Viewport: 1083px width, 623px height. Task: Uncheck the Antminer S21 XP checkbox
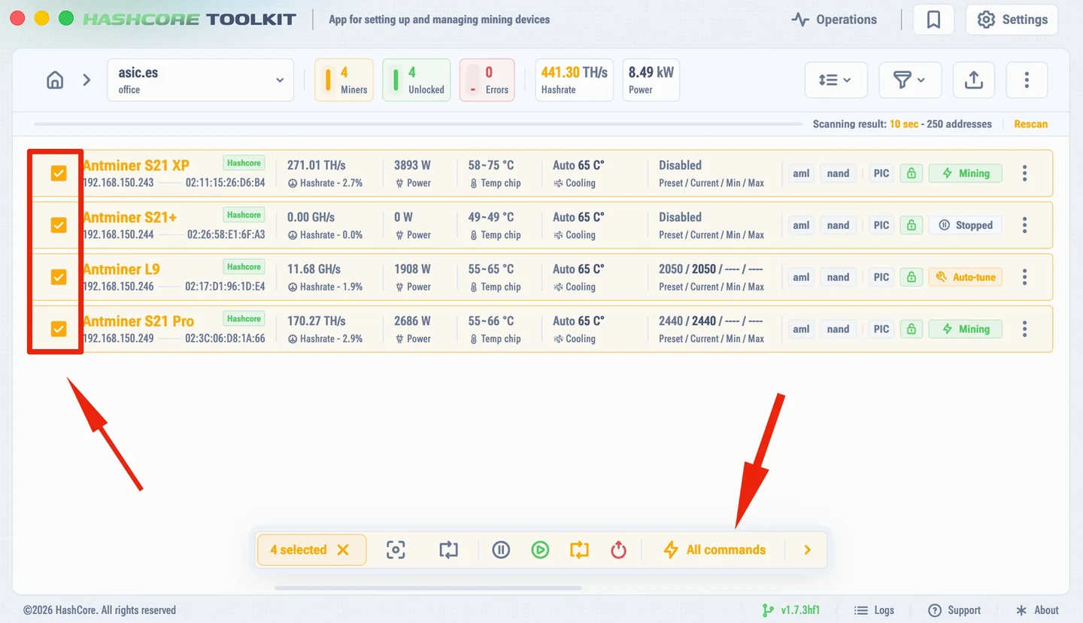pyautogui.click(x=59, y=173)
